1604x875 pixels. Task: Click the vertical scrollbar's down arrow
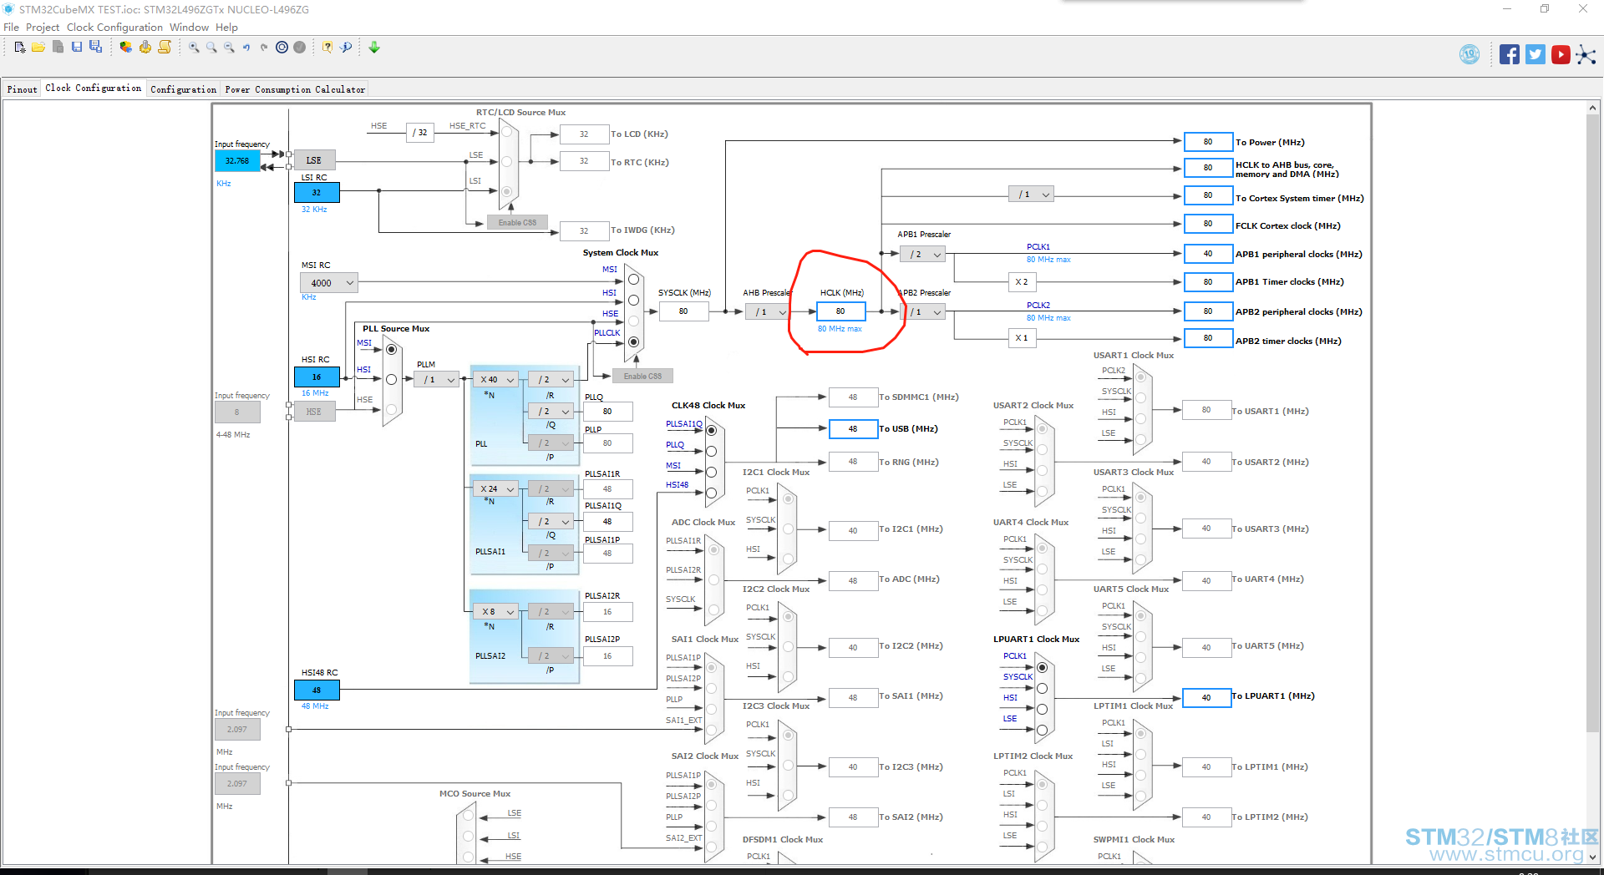coord(1592,857)
